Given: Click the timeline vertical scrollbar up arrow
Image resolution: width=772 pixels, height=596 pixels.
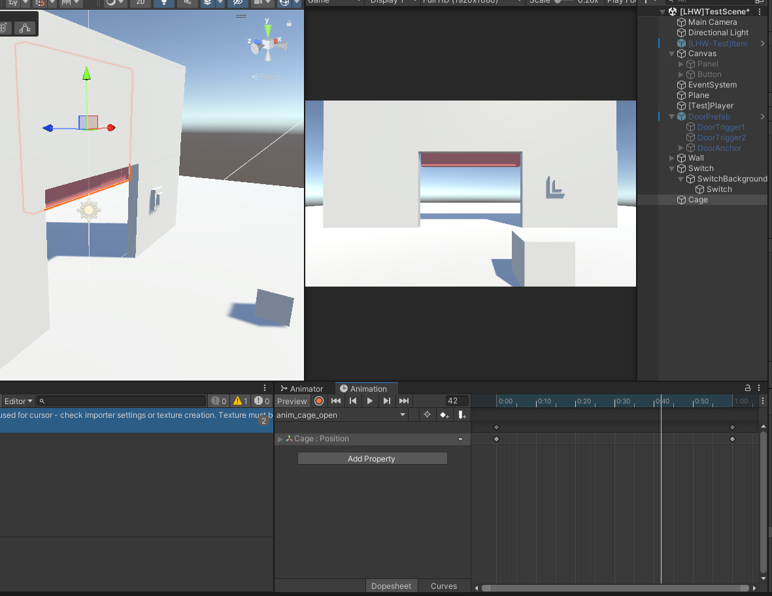Looking at the screenshot, I should tap(763, 426).
